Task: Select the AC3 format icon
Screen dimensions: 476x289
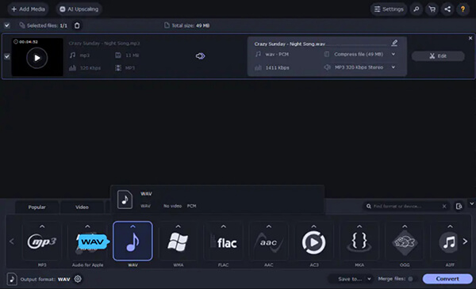Action: (314, 242)
